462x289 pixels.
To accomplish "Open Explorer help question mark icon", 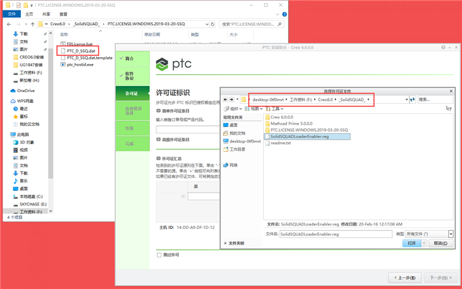I will point(285,14).
